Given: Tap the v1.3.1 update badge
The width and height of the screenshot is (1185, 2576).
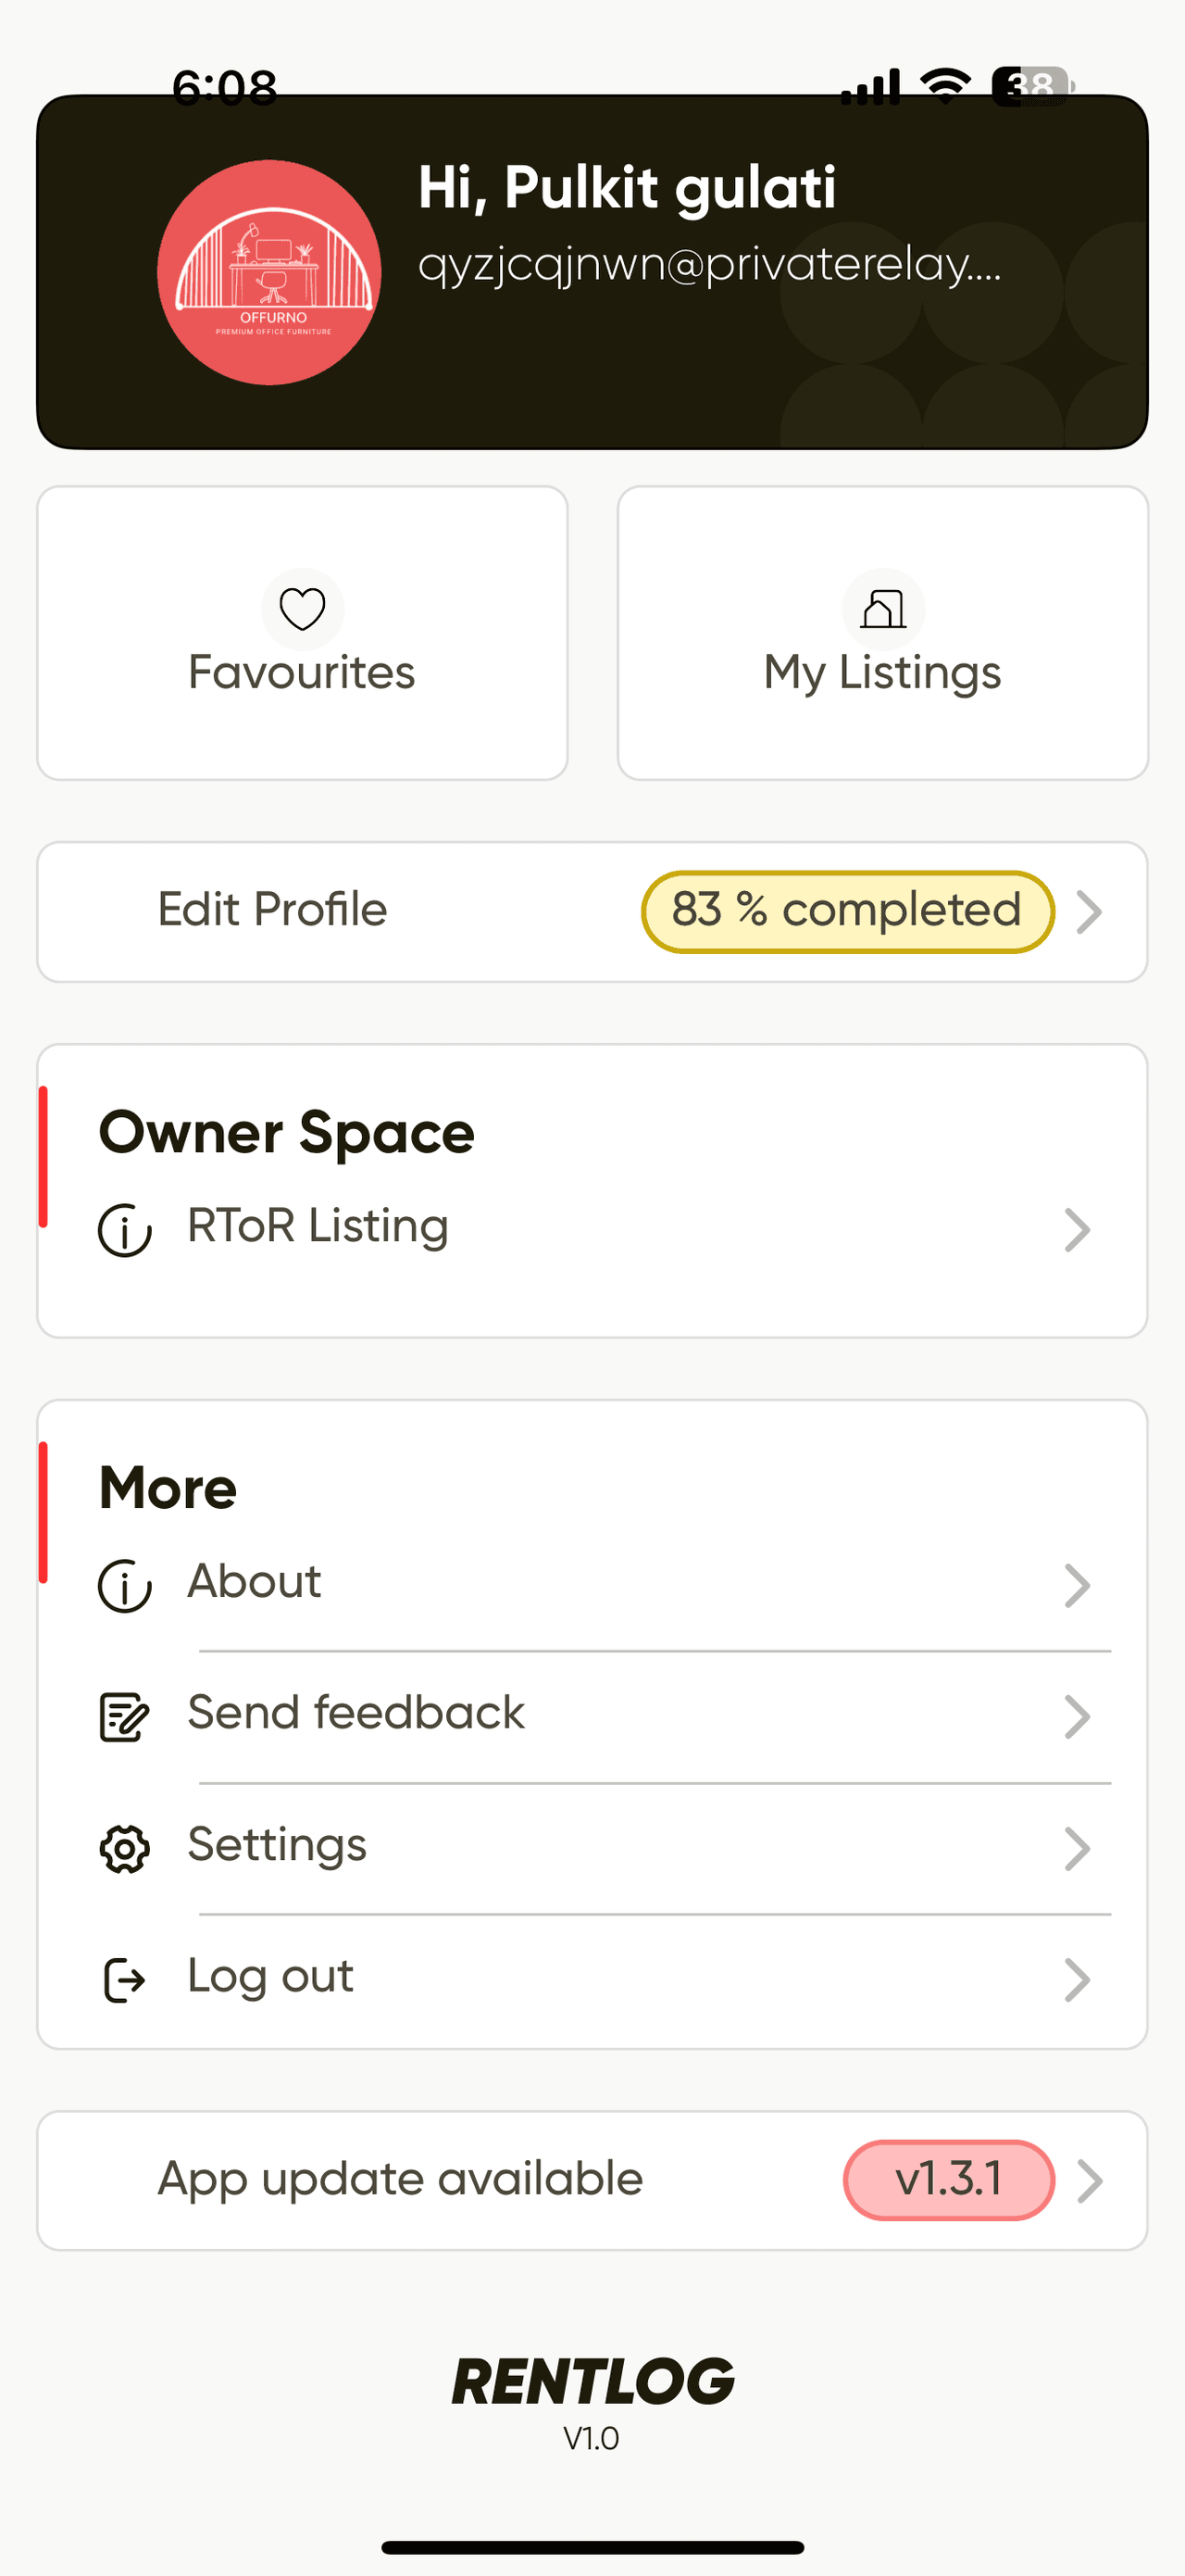Looking at the screenshot, I should coord(948,2180).
